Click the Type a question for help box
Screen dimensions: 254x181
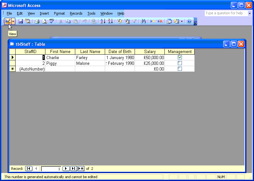click(226, 13)
